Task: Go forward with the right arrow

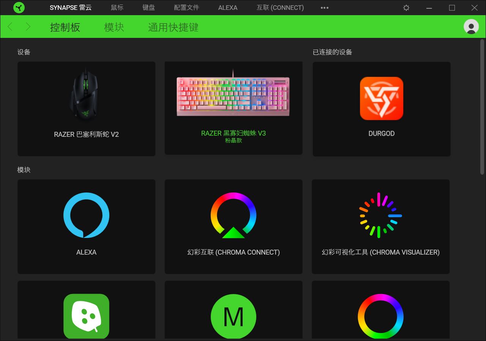Action: click(28, 27)
